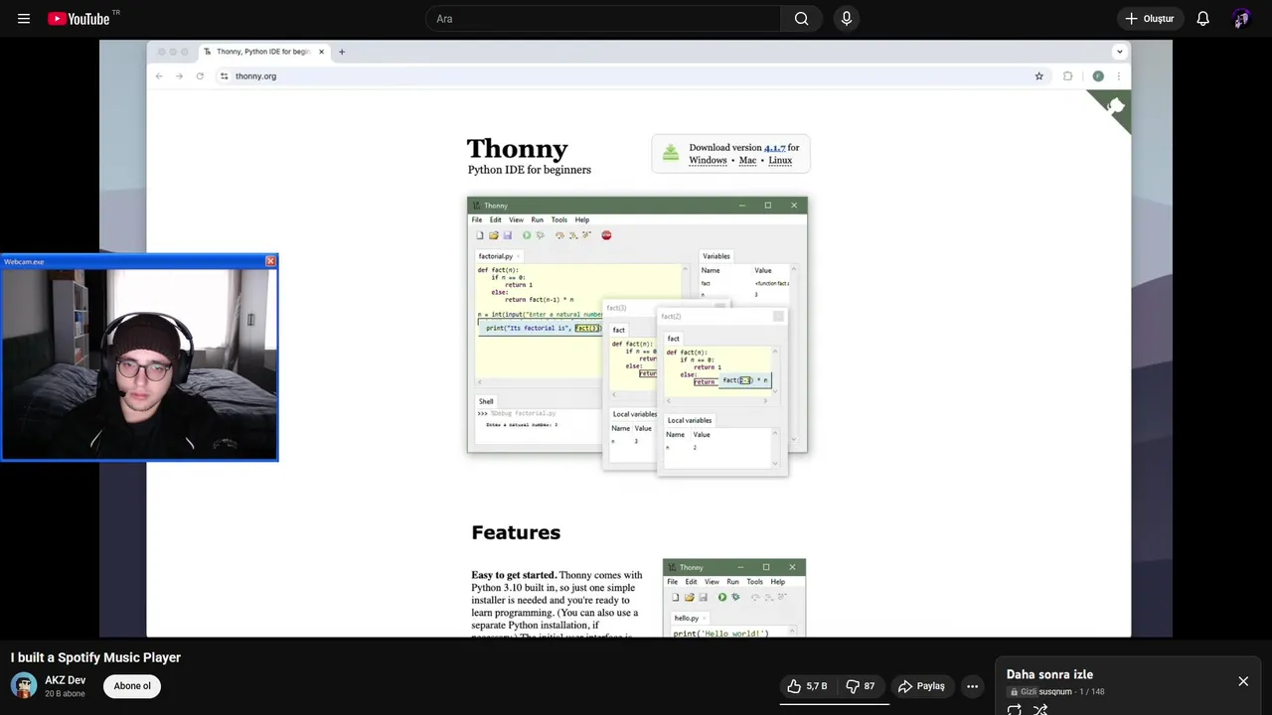This screenshot has height=715, width=1272.
Task: Select the hello.py editor tab
Action: pos(688,618)
